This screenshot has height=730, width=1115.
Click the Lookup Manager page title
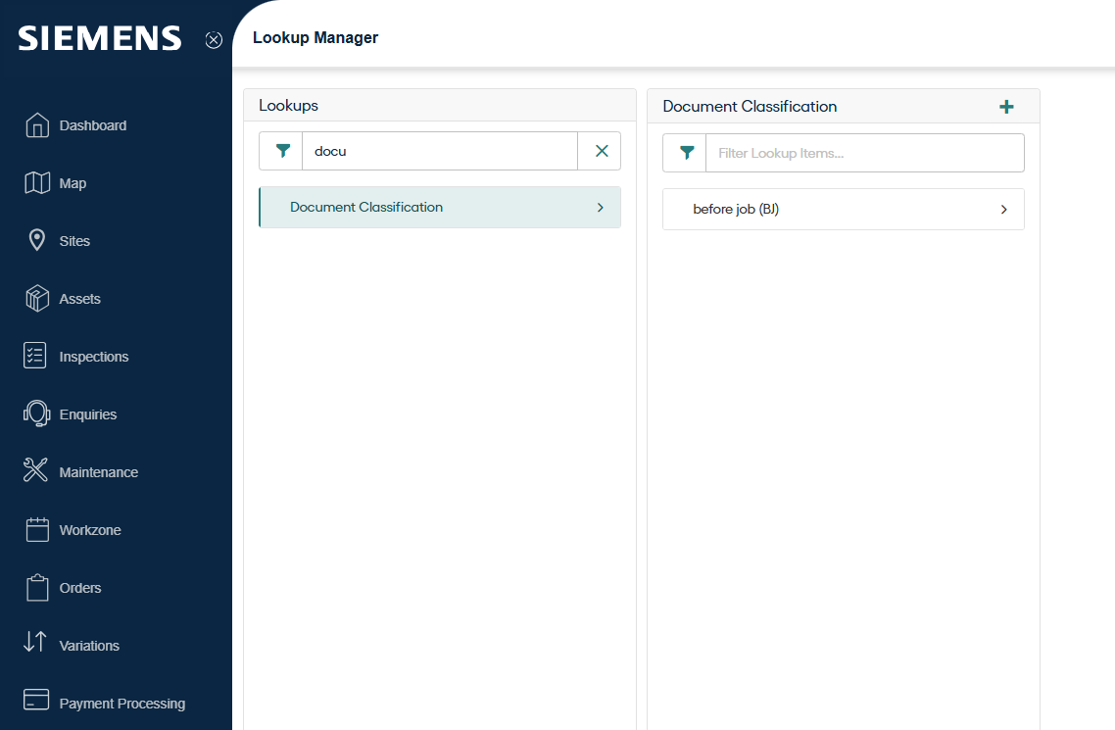point(315,37)
